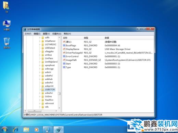The width and height of the screenshot is (178, 133).
Task: Open the 查看(V) menu
Action: [46, 34]
